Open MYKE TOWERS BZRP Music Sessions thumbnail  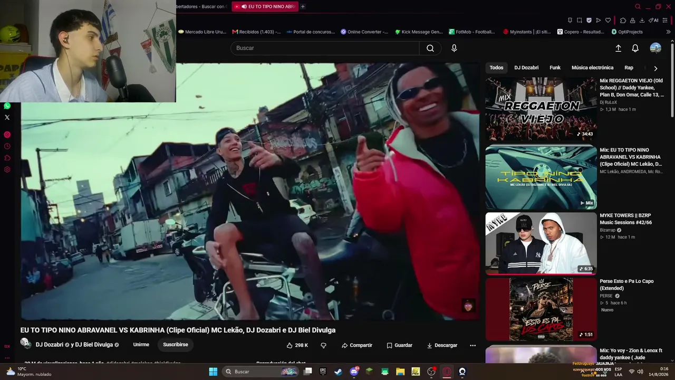(x=541, y=243)
